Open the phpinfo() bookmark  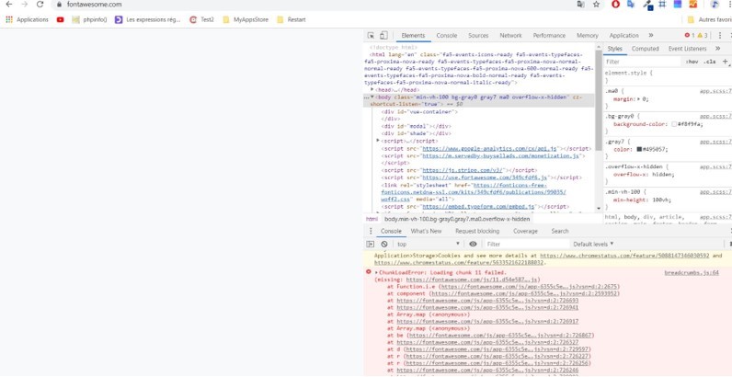coord(89,19)
